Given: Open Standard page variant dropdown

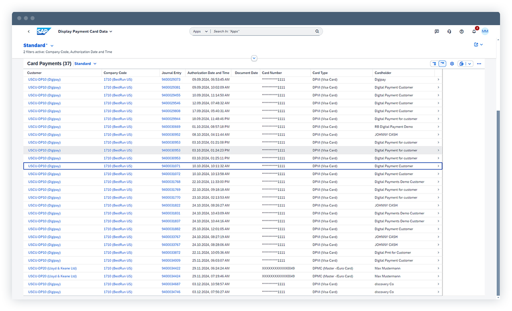Looking at the screenshot, I should 38,45.
